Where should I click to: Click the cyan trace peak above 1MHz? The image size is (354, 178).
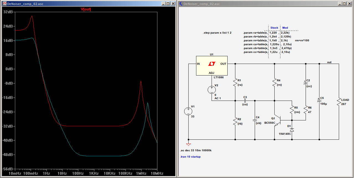(x=148, y=103)
